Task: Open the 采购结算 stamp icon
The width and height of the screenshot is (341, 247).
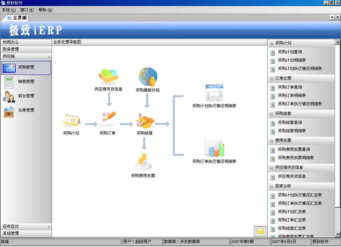Action: pyautogui.click(x=145, y=121)
